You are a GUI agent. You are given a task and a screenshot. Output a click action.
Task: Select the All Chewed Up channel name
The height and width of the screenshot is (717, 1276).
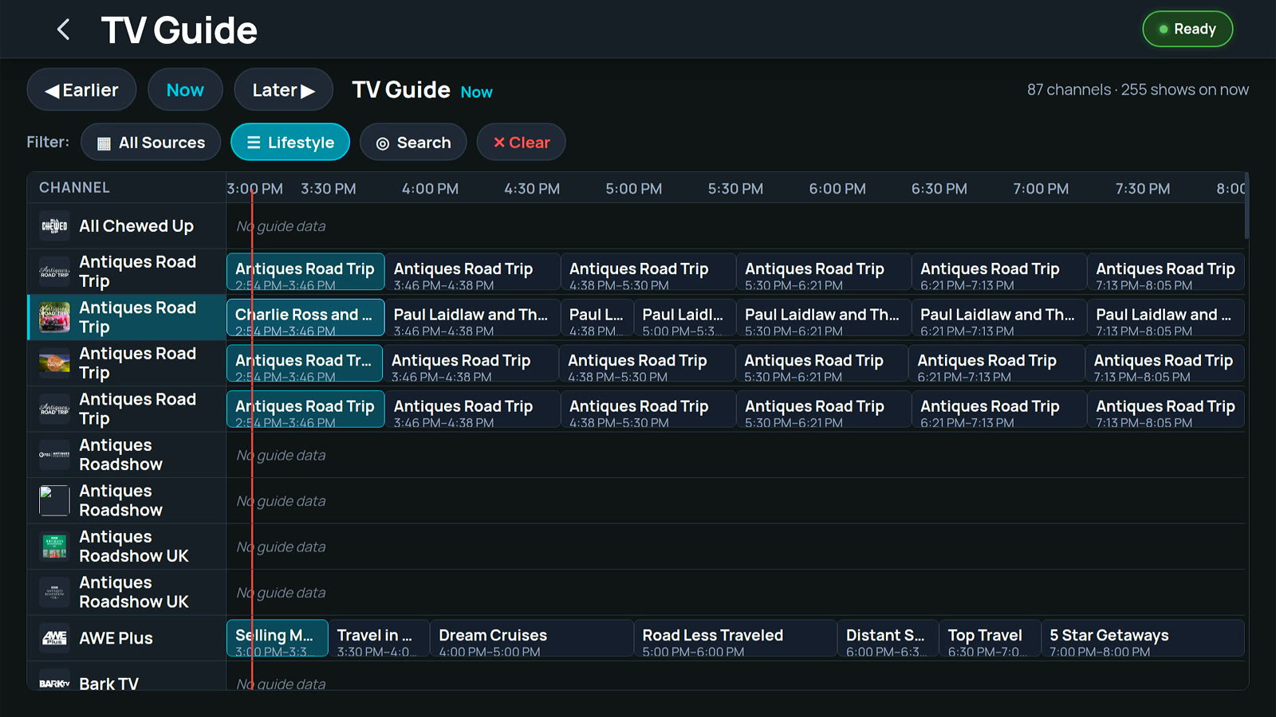[x=136, y=226]
